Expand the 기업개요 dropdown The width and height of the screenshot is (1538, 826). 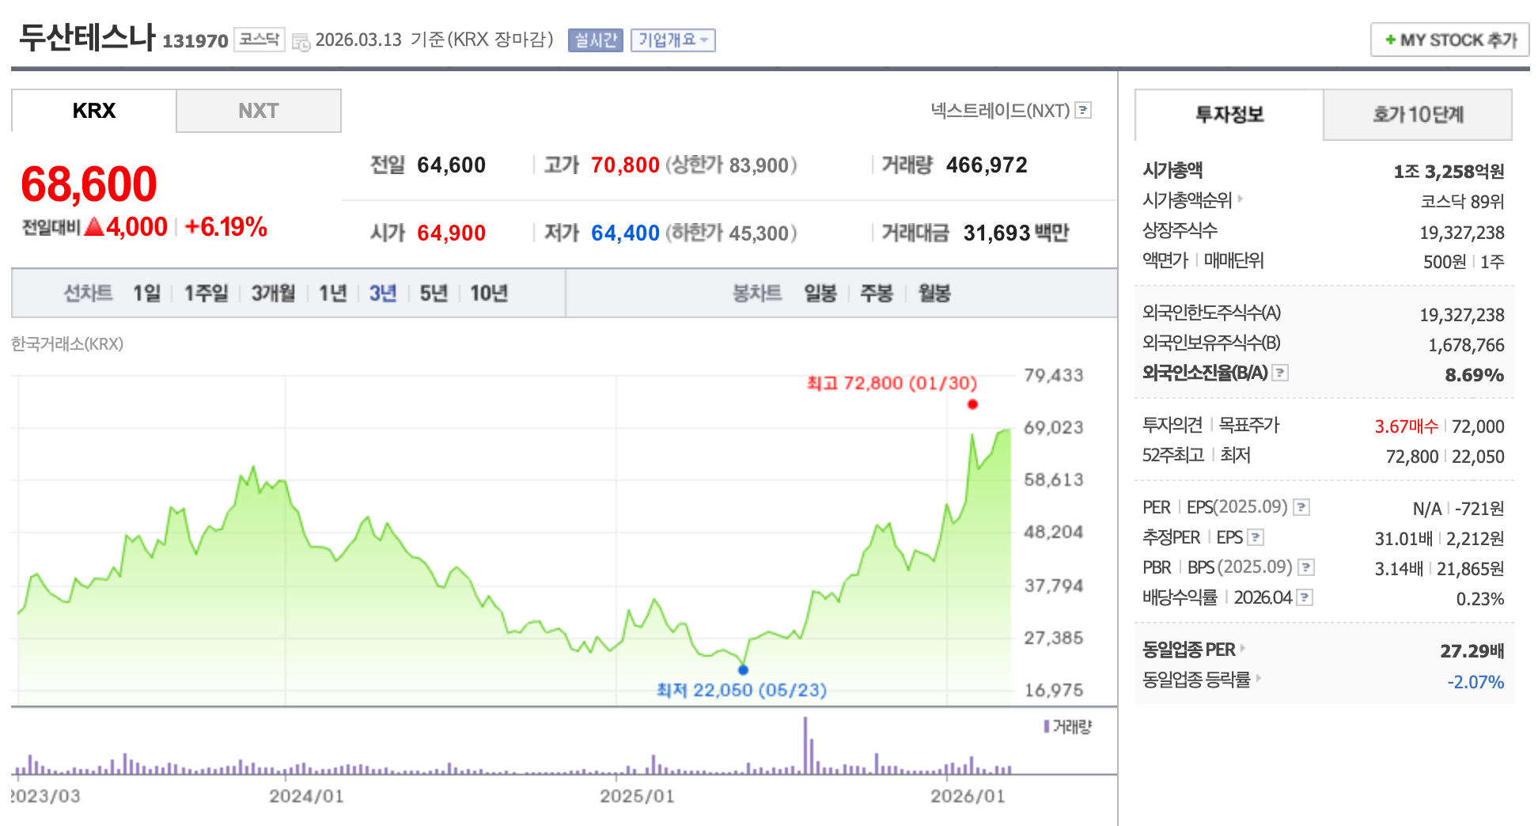coord(673,40)
